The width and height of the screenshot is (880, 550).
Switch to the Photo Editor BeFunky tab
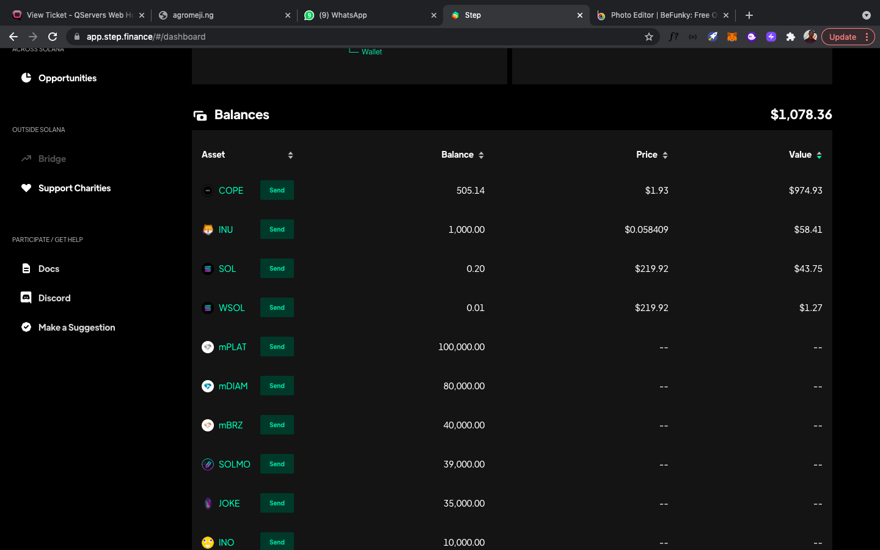662,15
